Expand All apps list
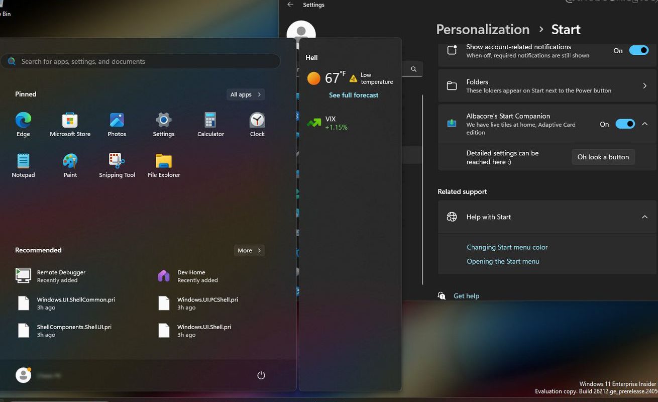Viewport: 658px width, 402px height. 246,94
